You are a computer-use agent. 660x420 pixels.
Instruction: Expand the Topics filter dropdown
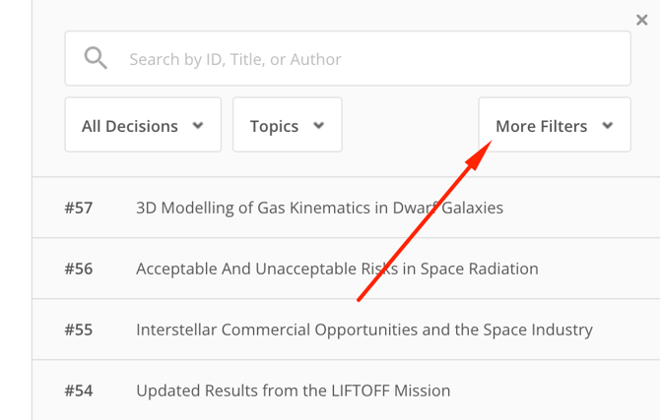(x=287, y=125)
